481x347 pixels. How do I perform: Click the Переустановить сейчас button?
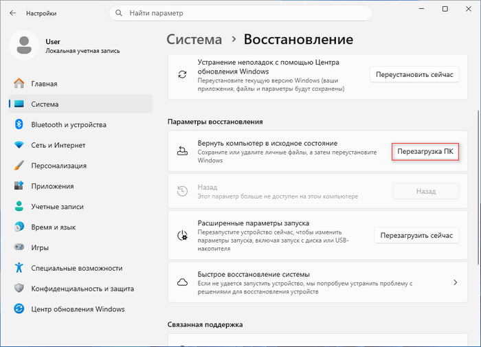click(x=414, y=75)
